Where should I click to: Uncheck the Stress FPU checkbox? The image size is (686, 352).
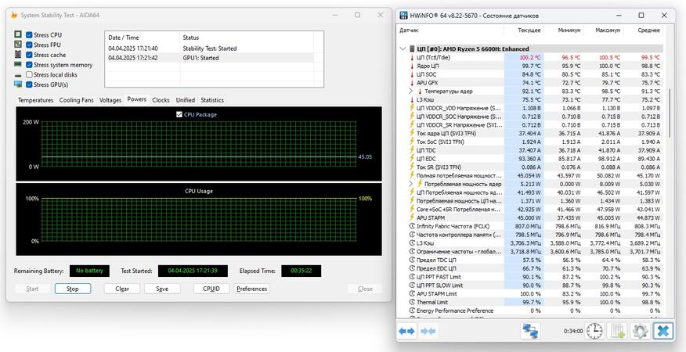(29, 45)
